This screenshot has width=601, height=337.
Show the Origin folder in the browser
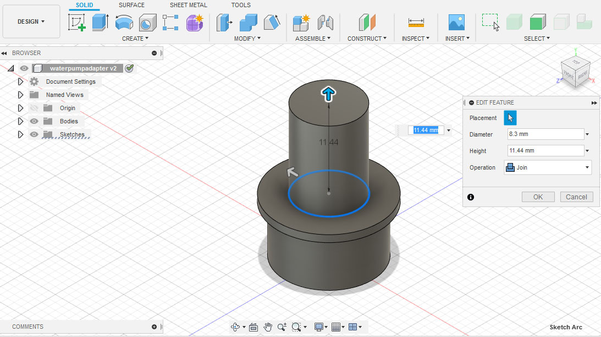click(x=34, y=107)
